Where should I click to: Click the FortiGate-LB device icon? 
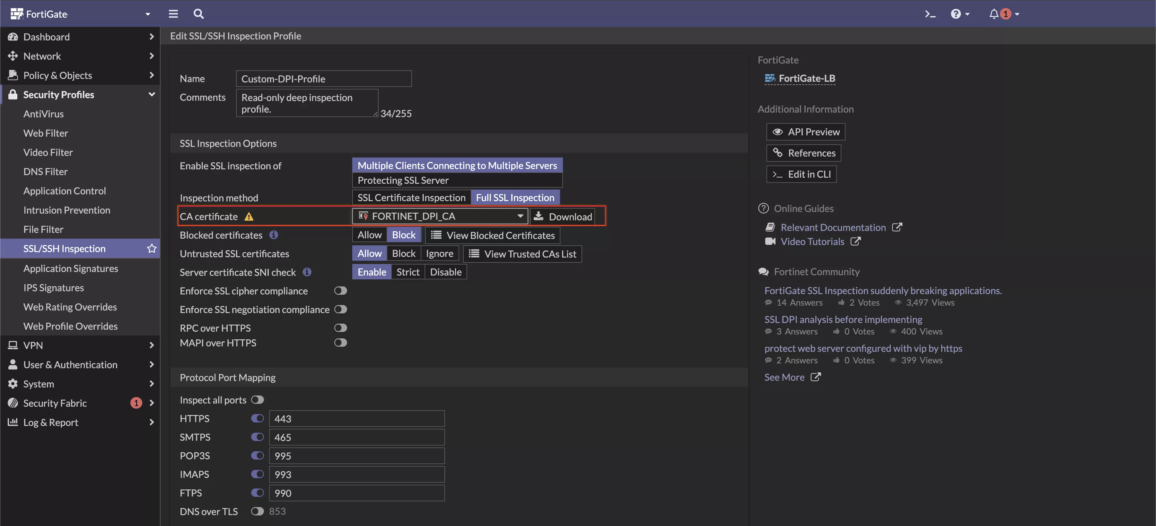click(x=770, y=78)
